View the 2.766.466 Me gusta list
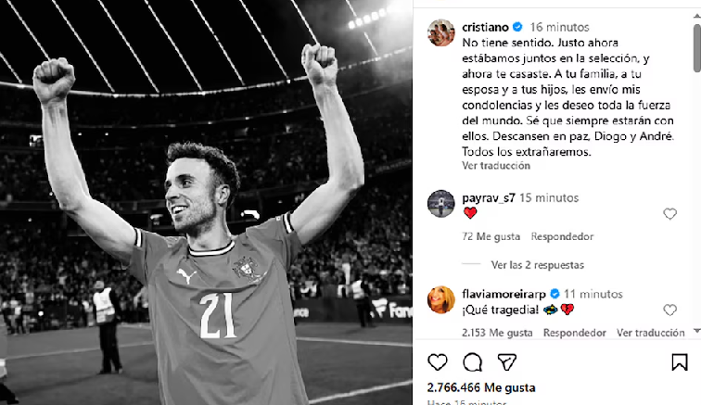 click(481, 387)
